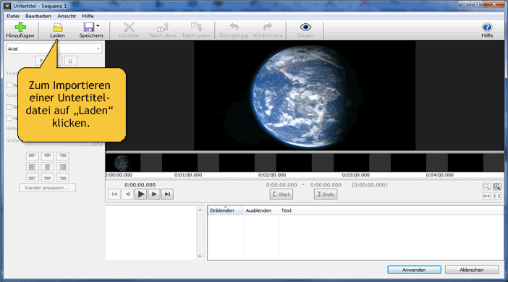Click the 0:03:00.000 mark on the timeline ruler

(356, 175)
